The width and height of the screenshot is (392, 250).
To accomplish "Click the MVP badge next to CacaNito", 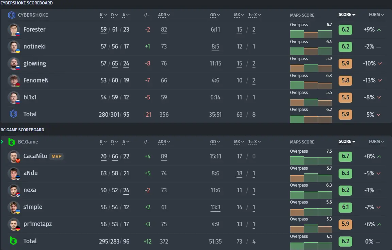I will pos(56,156).
